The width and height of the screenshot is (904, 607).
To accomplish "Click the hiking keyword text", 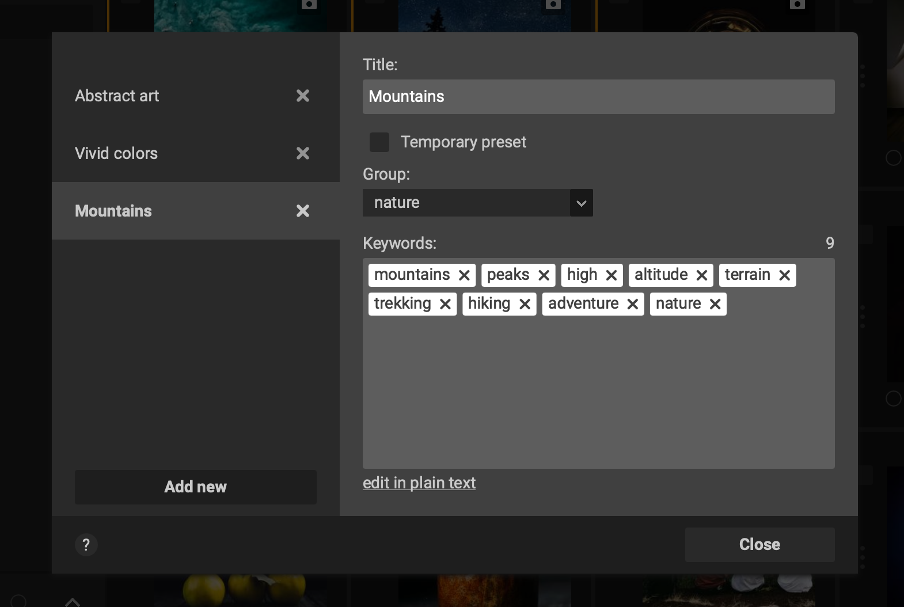I will pos(489,303).
